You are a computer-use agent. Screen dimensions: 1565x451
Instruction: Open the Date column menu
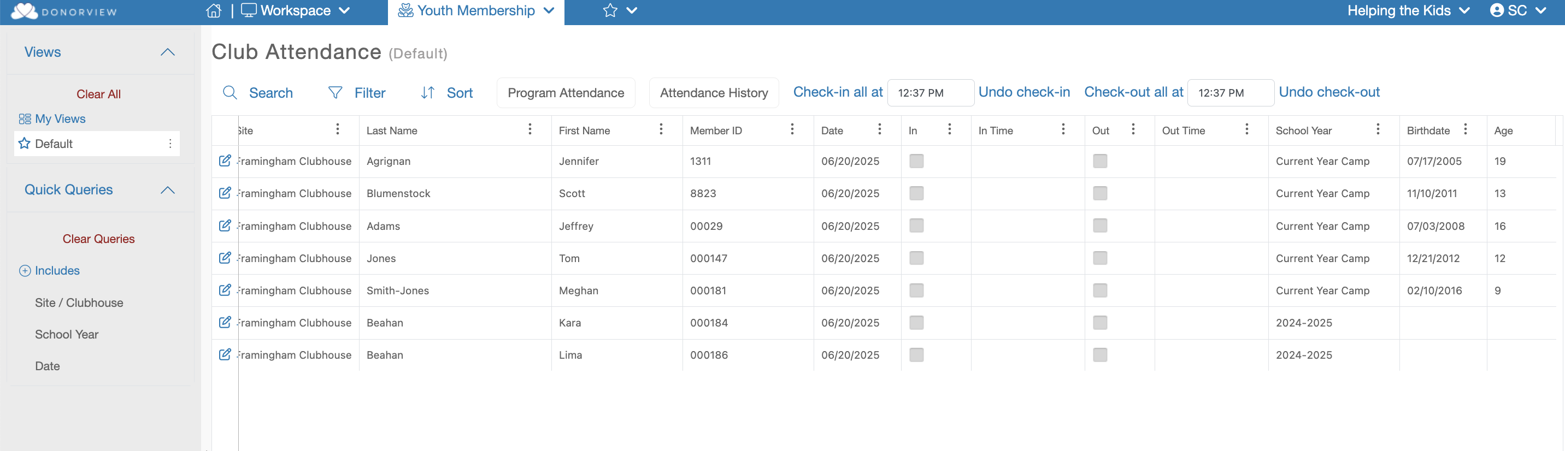point(880,129)
